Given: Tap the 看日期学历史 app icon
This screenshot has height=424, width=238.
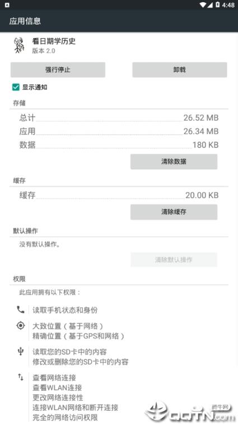Looking at the screenshot, I should pyautogui.click(x=19, y=45).
